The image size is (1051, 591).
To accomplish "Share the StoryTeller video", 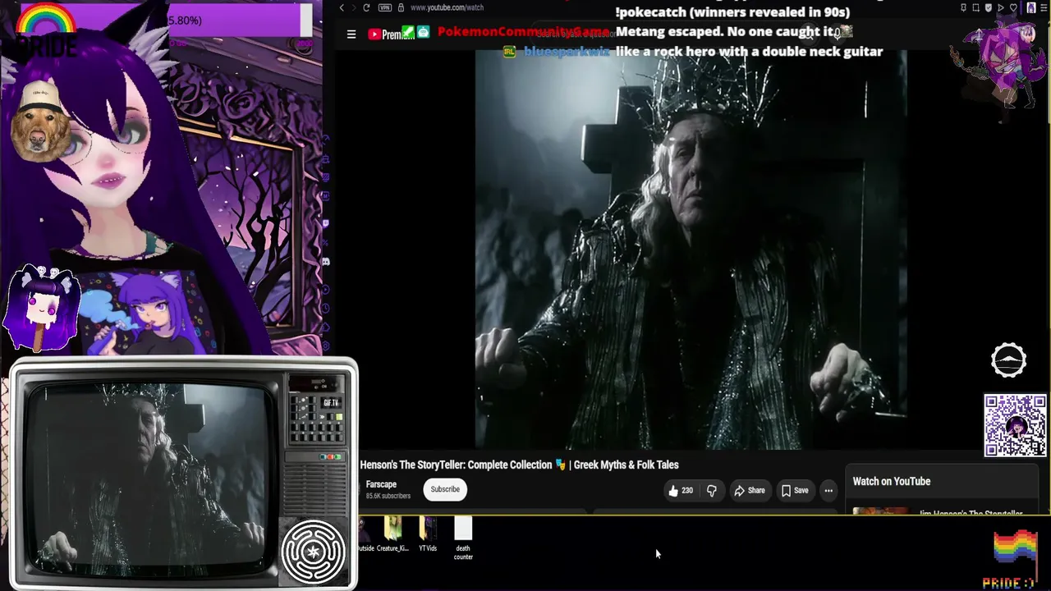I will [749, 491].
